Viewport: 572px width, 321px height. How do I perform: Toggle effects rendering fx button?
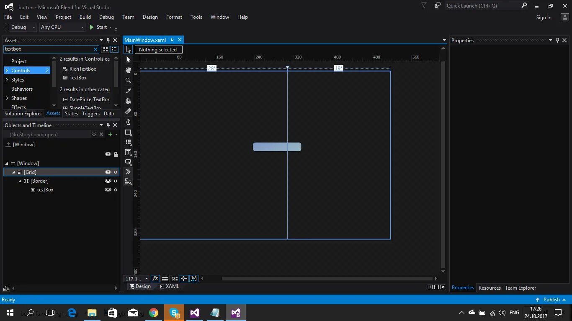[x=155, y=278]
